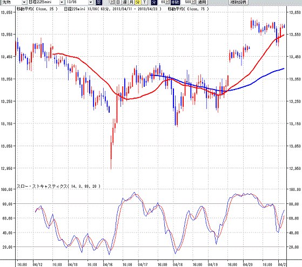Click the 適用 apply button
The image size is (302, 267).
click(202, 2)
